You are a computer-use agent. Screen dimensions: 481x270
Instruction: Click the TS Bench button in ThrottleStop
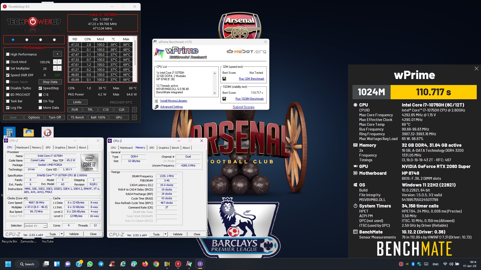pos(77,117)
